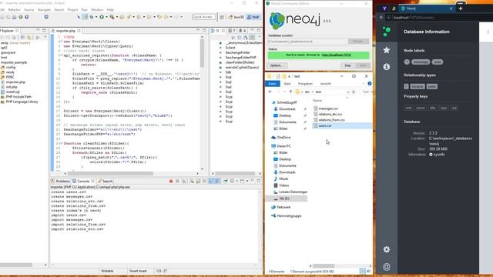Open Window menu in Eclipse
The width and height of the screenshot is (493, 277).
97,10
